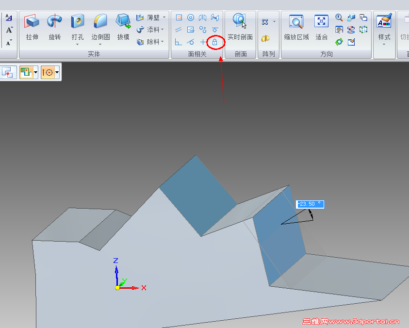Click the 适合 (Fit) view button
This screenshot has width=409, height=328.
tap(321, 27)
